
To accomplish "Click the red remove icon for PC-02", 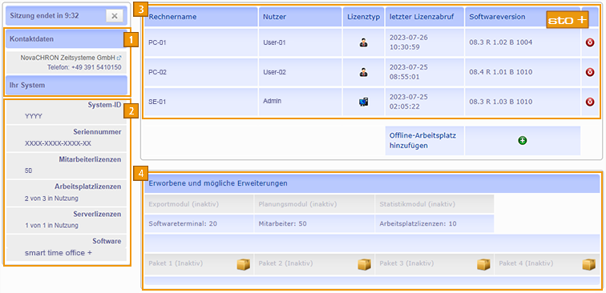I will tap(590, 72).
